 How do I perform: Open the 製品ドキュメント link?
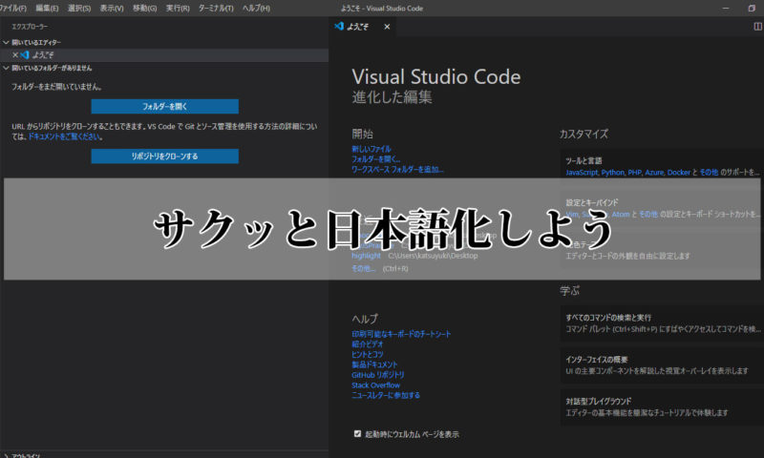(x=374, y=364)
